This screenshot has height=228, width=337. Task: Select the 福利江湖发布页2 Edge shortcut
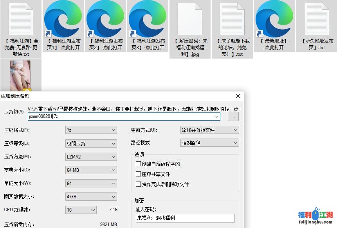[x=105, y=20]
